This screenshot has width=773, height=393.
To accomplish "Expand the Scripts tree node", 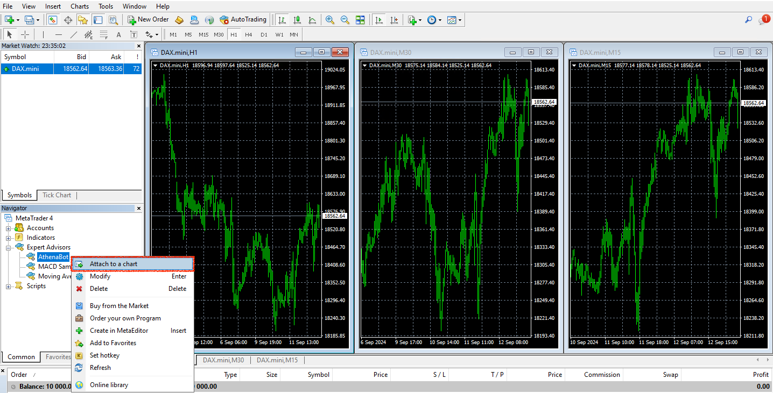I will [x=9, y=286].
